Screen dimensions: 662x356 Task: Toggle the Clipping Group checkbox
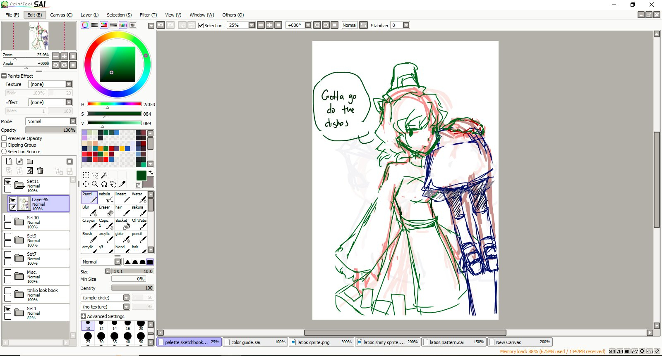click(x=4, y=145)
